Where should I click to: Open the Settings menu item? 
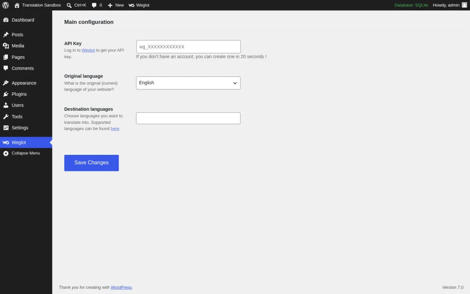pyautogui.click(x=26, y=128)
